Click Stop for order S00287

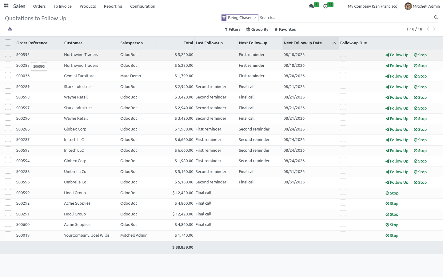click(420, 140)
